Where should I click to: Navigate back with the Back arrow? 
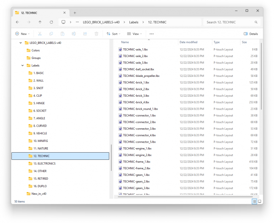pyautogui.click(x=18, y=22)
